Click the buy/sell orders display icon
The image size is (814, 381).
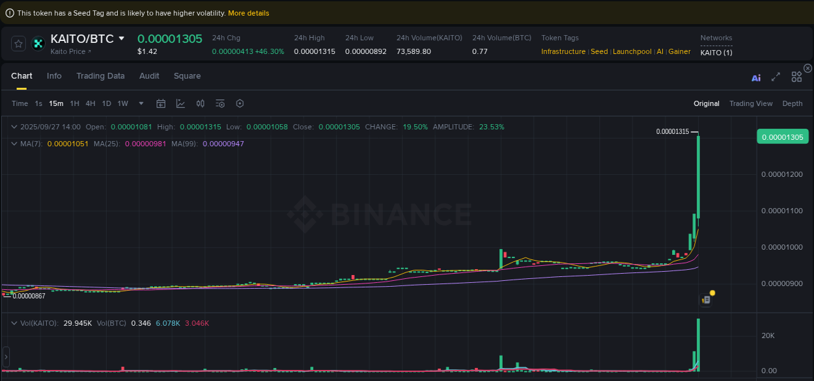(200, 103)
